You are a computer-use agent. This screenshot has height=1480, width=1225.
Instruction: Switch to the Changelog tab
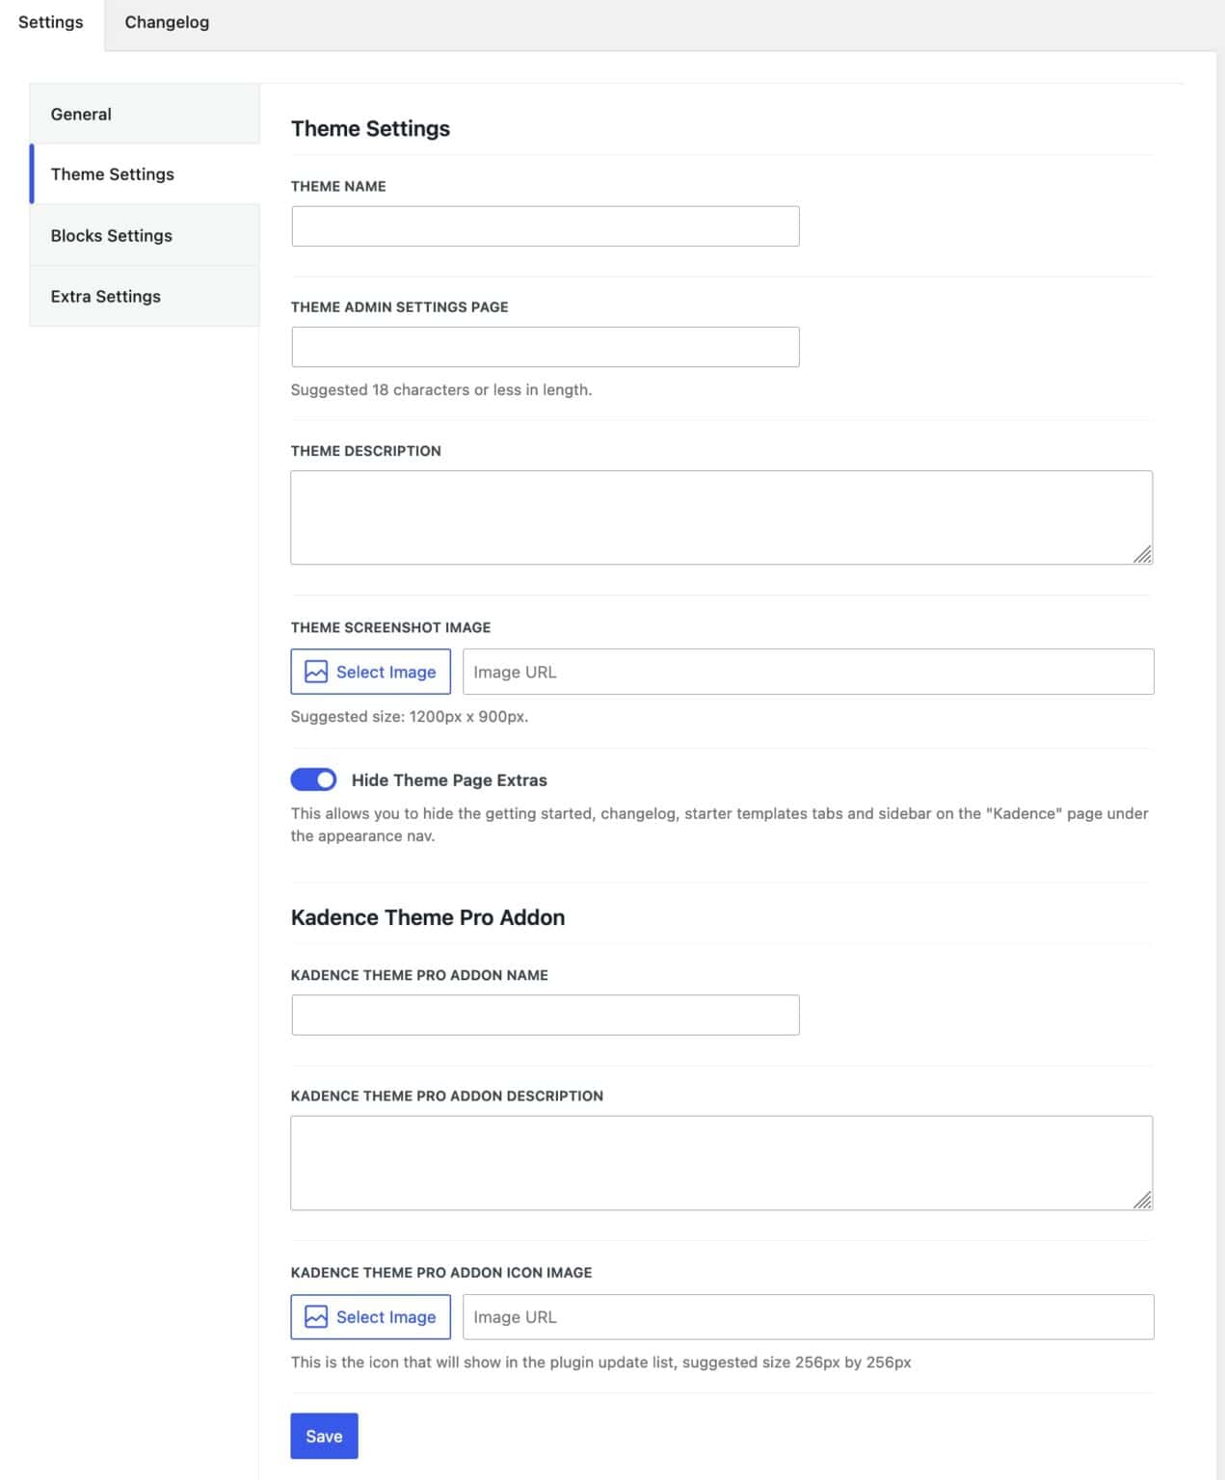pos(166,21)
